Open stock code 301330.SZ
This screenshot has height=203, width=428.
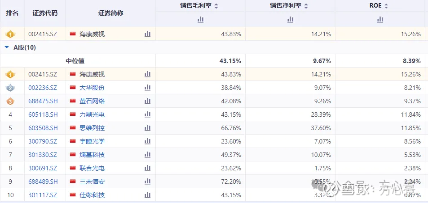click(x=43, y=155)
